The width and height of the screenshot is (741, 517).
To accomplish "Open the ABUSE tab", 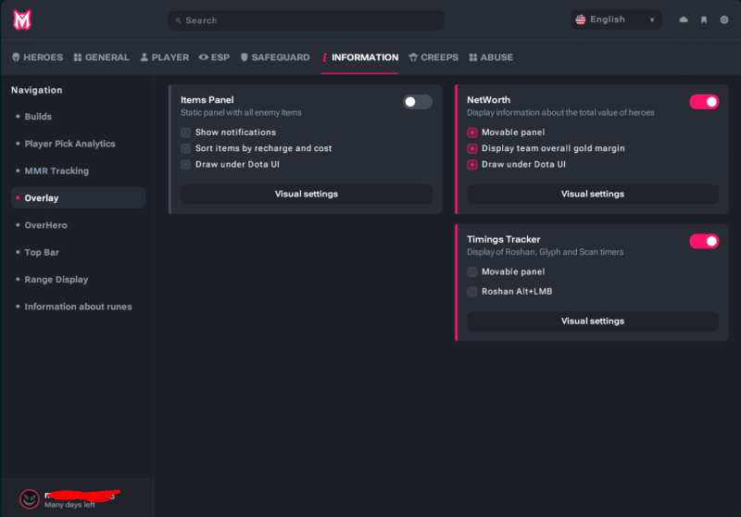I will click(491, 57).
